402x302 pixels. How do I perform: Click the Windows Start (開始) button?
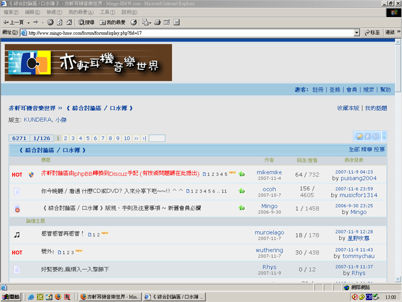coord(11,297)
